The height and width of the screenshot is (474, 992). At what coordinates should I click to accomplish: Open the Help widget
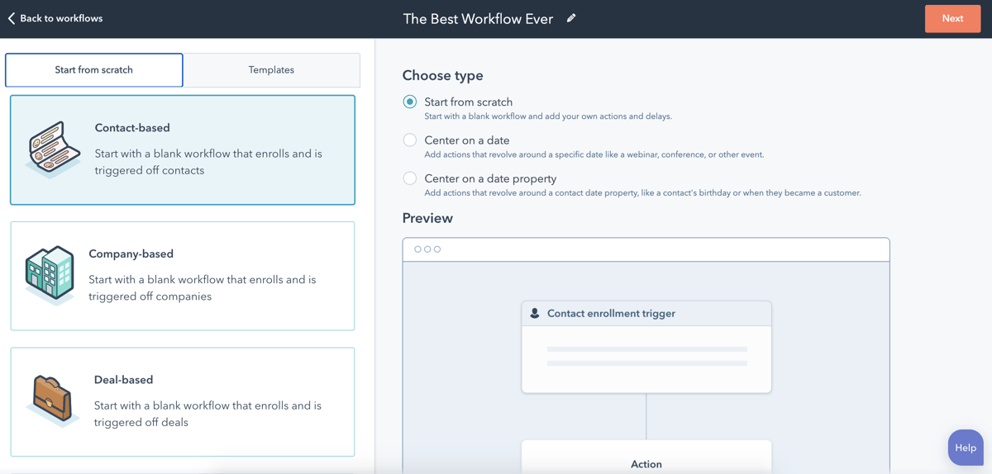966,448
